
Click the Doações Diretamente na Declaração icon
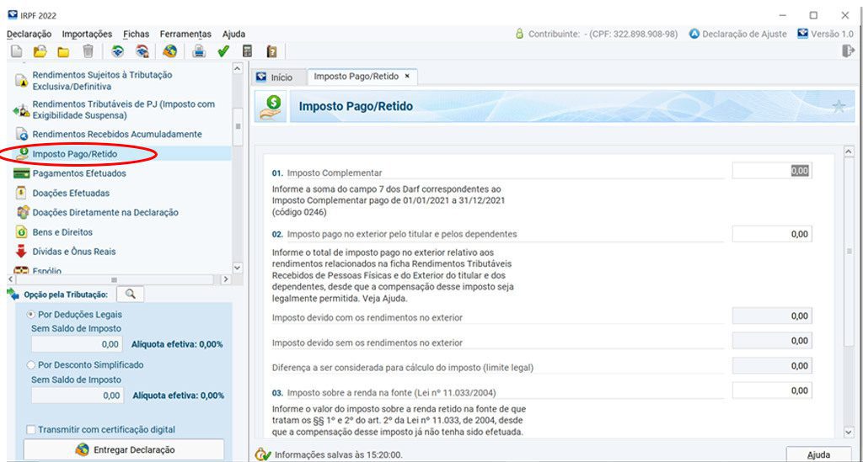[22, 212]
